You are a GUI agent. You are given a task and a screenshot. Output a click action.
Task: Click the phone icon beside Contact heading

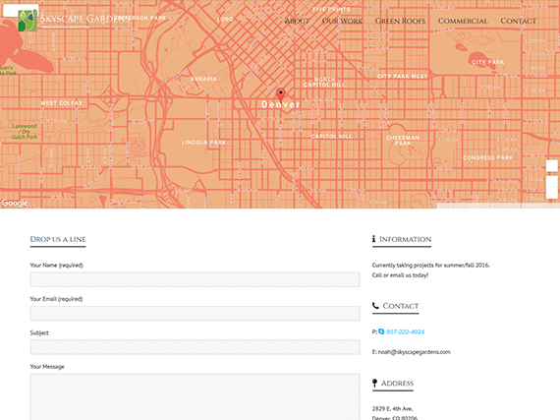375,306
